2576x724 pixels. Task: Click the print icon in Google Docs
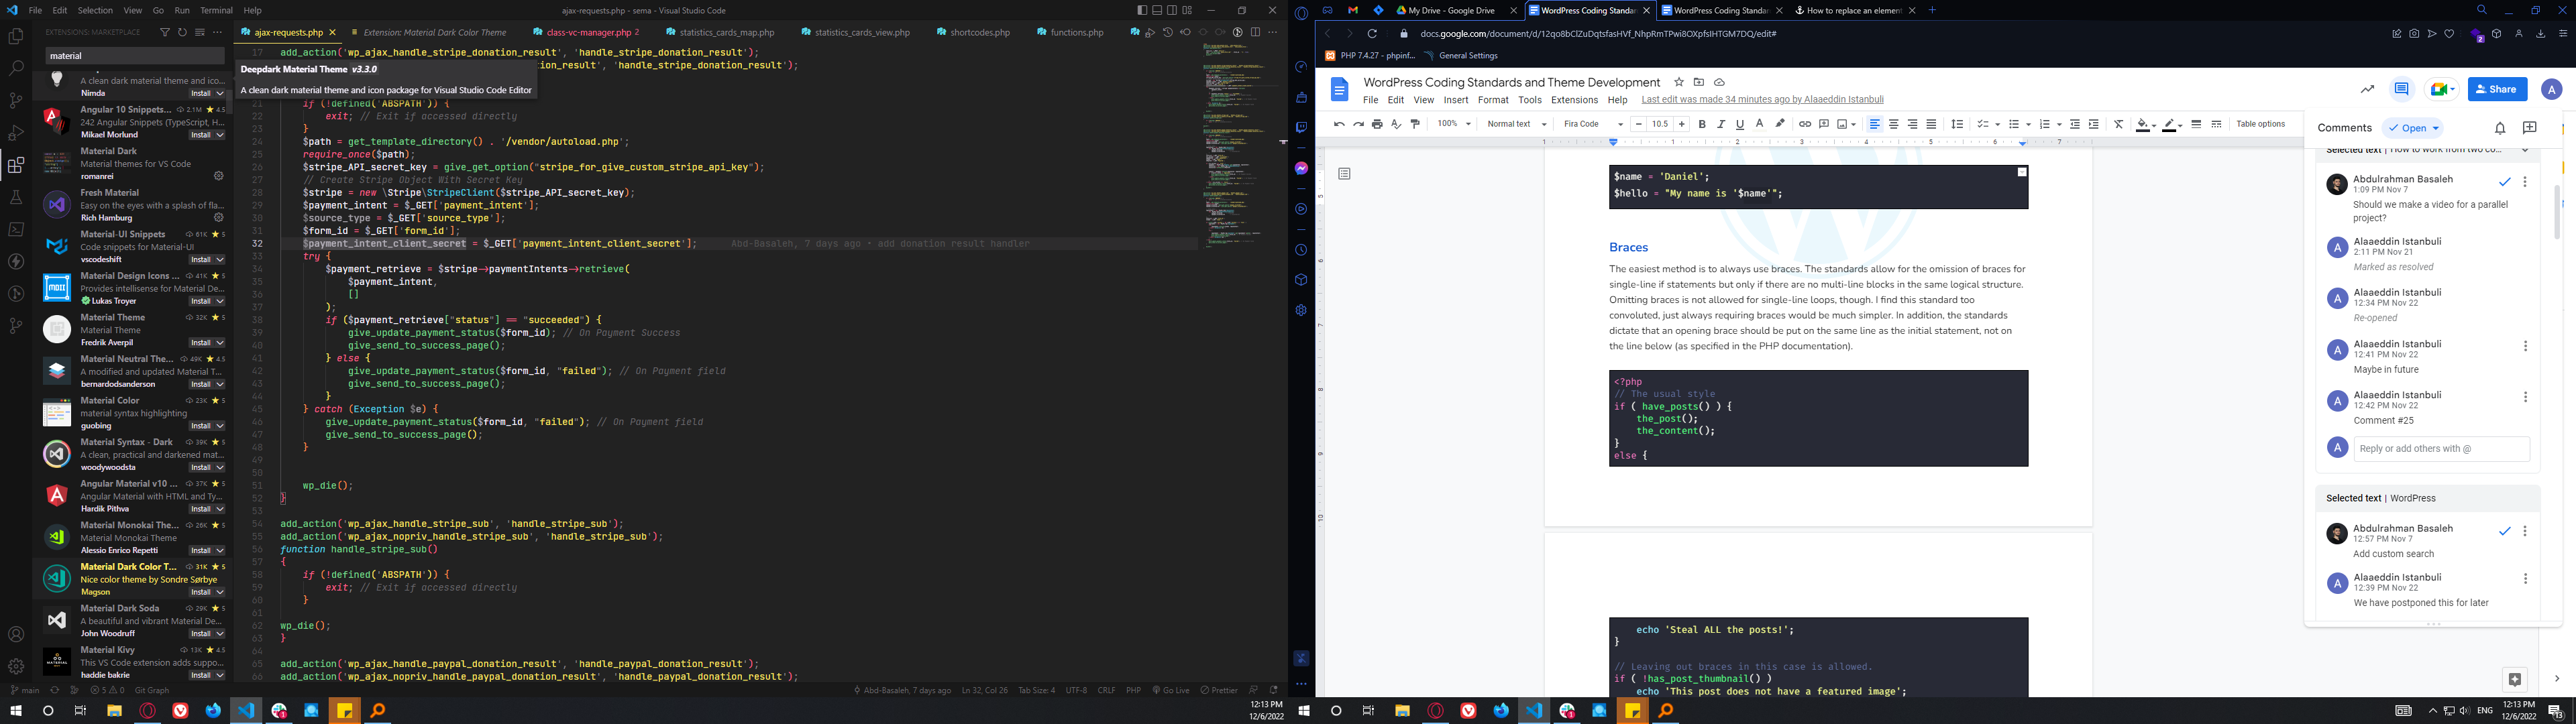pos(1377,124)
